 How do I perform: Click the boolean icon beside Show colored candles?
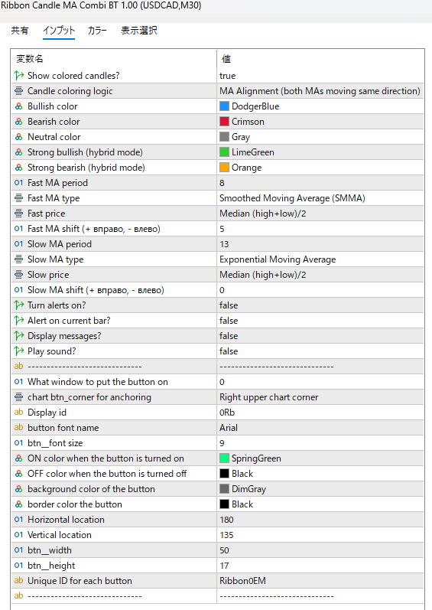[18, 76]
